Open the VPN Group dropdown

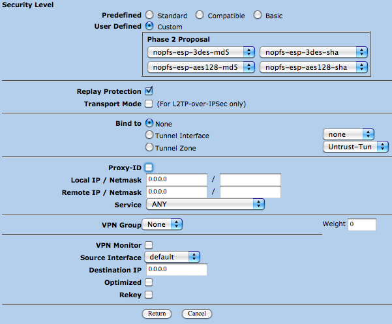pyautogui.click(x=162, y=224)
